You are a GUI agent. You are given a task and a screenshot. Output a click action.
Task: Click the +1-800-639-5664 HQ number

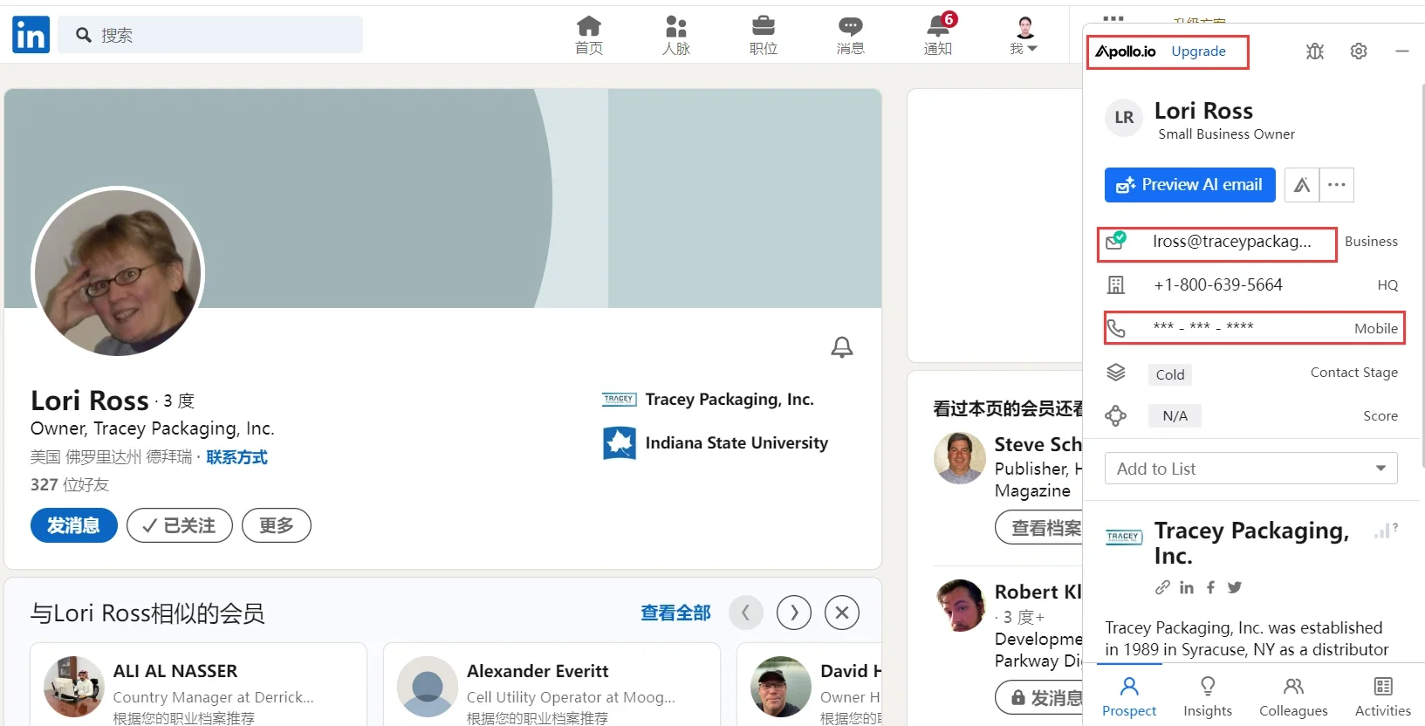click(1218, 285)
